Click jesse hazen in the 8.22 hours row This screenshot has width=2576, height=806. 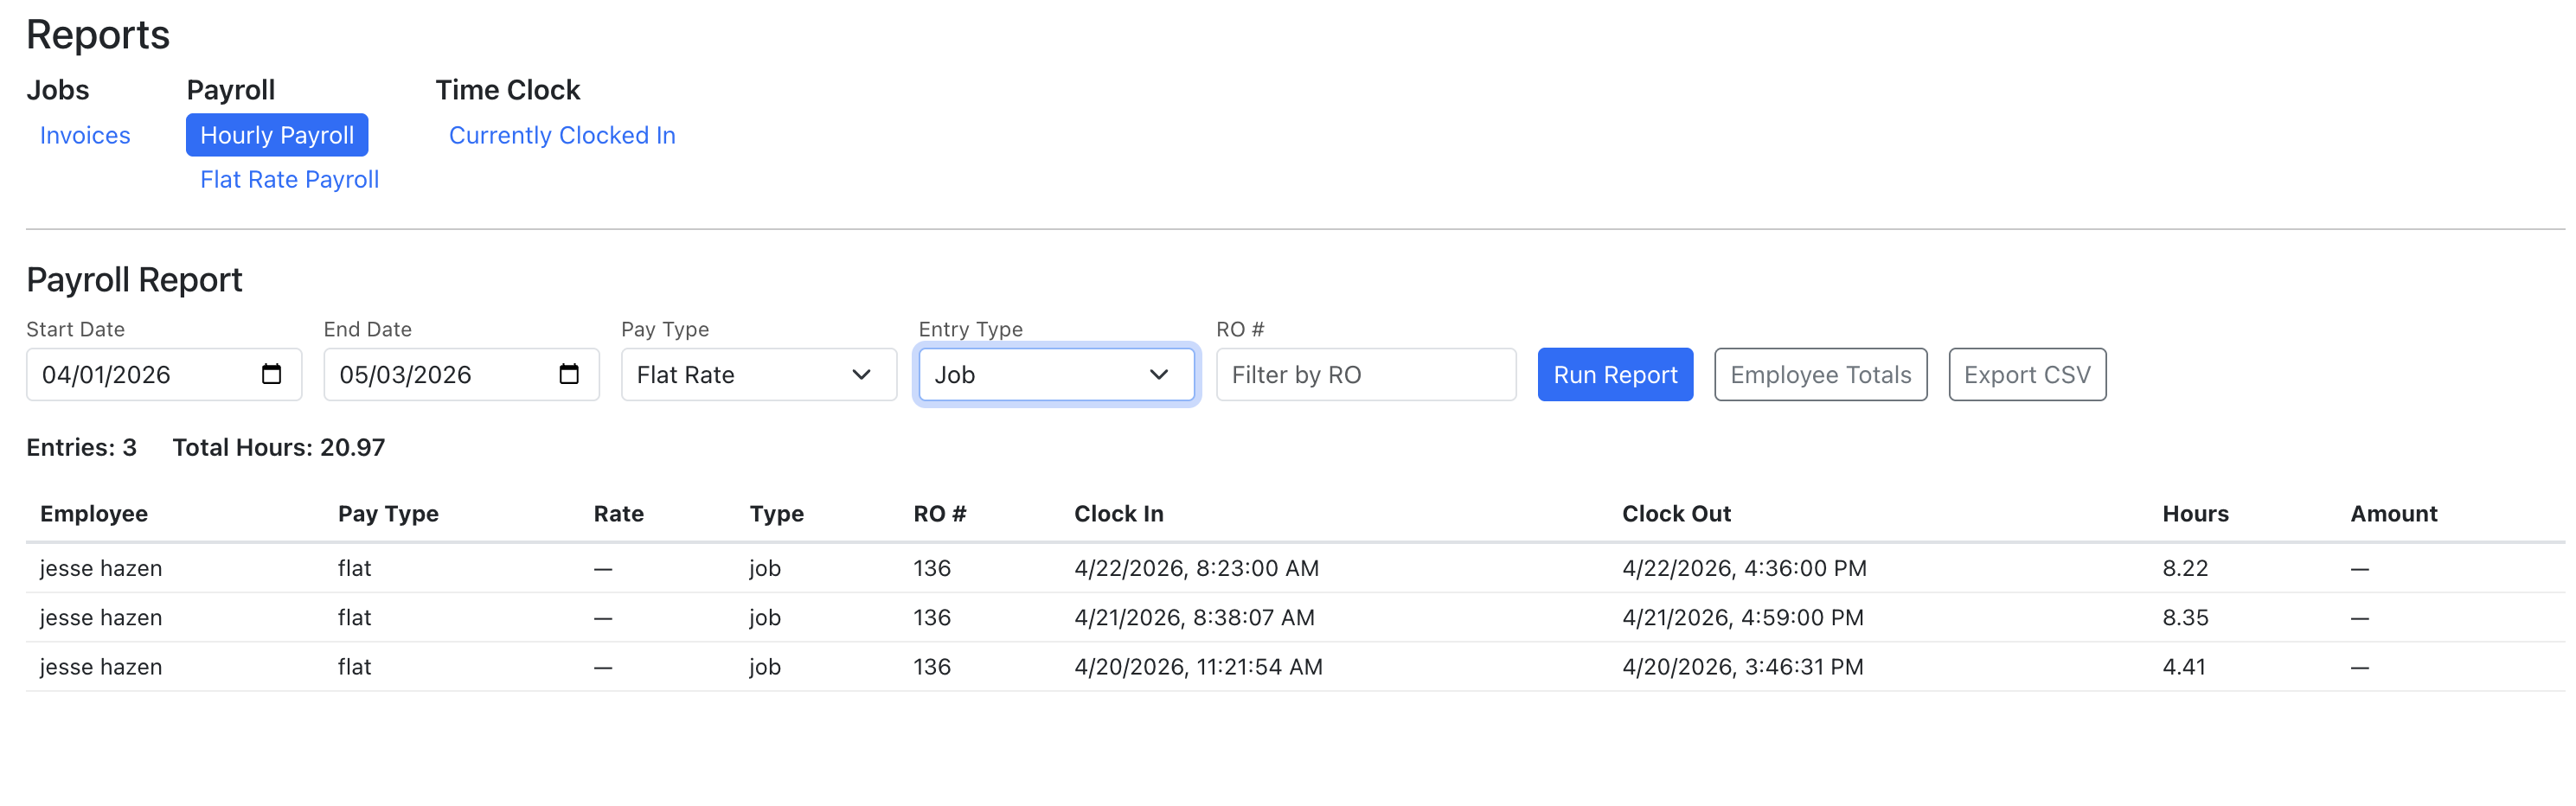101,568
